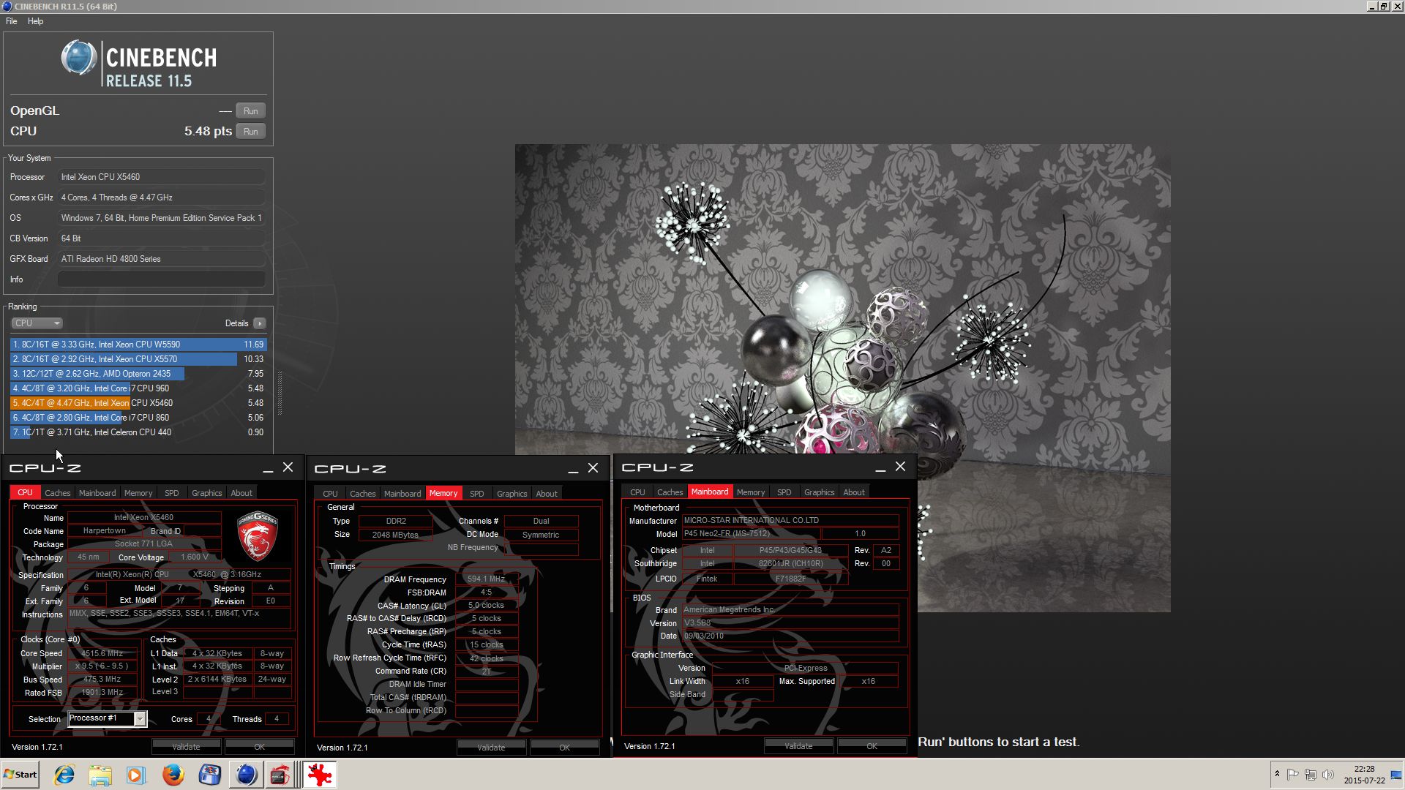Image resolution: width=1405 pixels, height=790 pixels.
Task: Click the taskbar clock showing 22:28
Action: point(1364,775)
